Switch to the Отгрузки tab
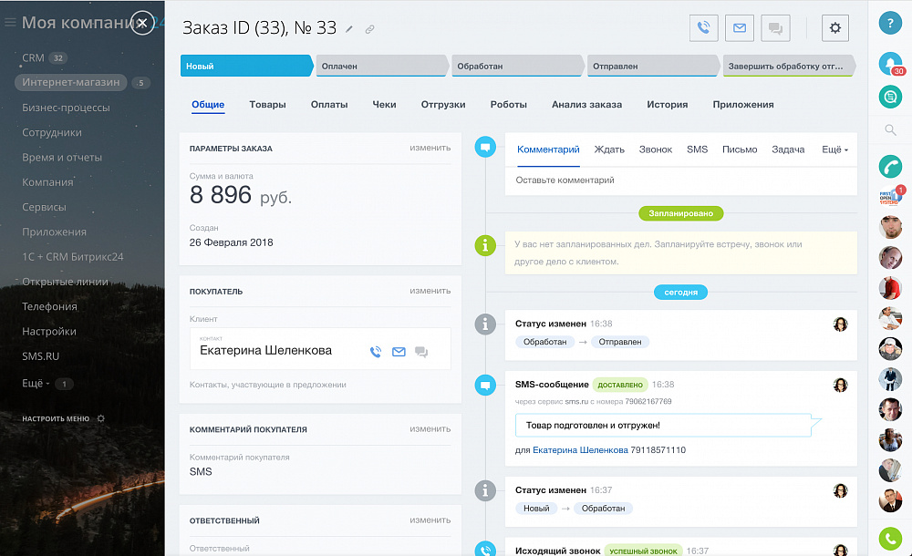The height and width of the screenshot is (556, 912). (443, 105)
